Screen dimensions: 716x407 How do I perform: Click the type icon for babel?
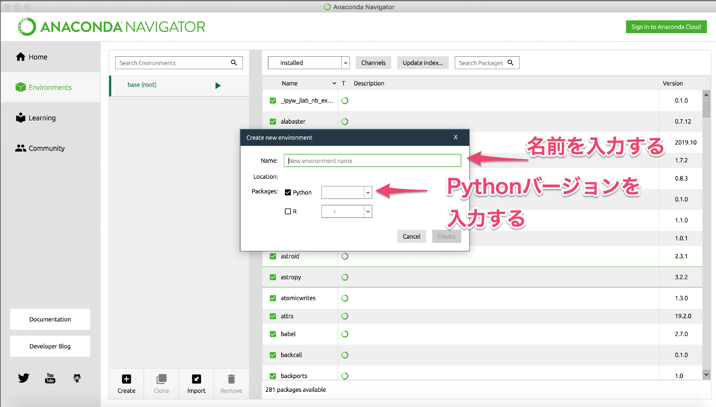345,334
